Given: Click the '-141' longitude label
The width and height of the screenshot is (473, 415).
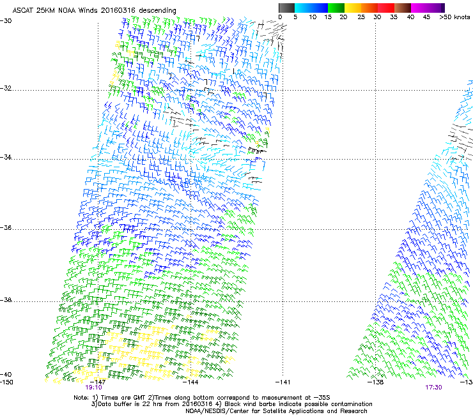Looking at the screenshot, I should tap(283, 382).
